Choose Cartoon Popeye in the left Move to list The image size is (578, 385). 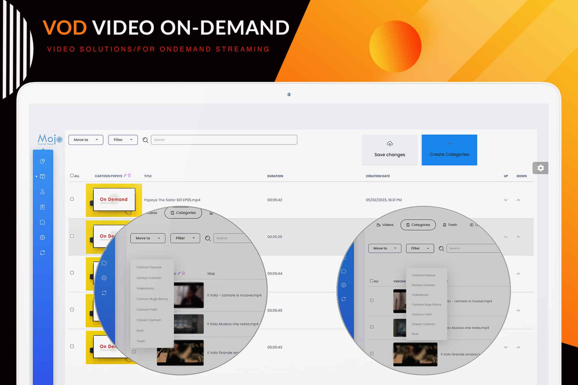pyautogui.click(x=149, y=267)
